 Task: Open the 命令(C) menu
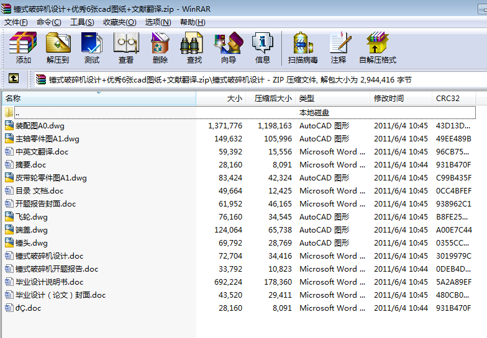(x=48, y=22)
